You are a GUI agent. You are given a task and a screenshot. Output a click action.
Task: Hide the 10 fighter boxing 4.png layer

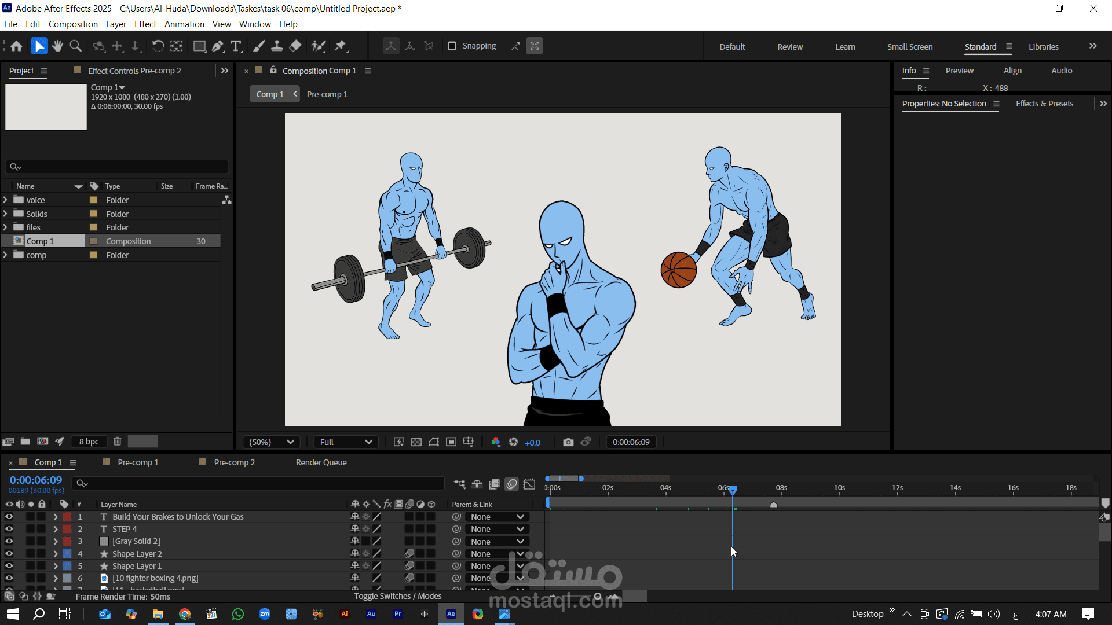point(9,578)
